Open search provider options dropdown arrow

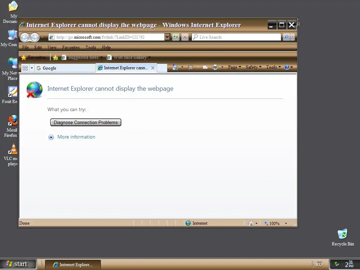click(x=292, y=37)
